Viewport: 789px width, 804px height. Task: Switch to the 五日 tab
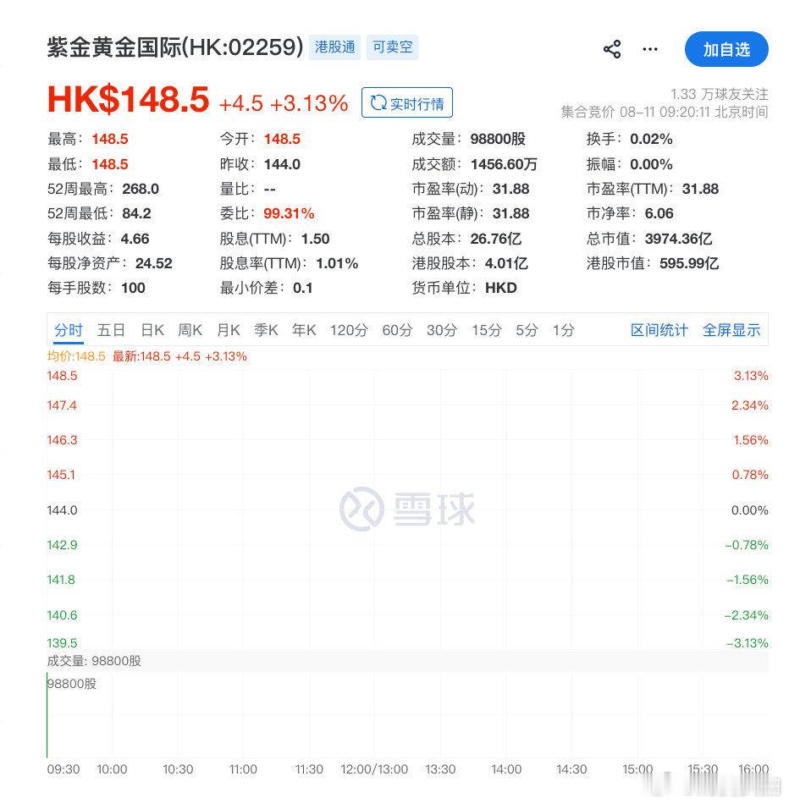coord(111,330)
